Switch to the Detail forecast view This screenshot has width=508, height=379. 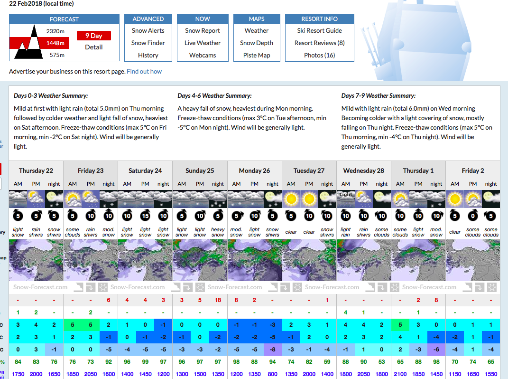[x=94, y=47]
